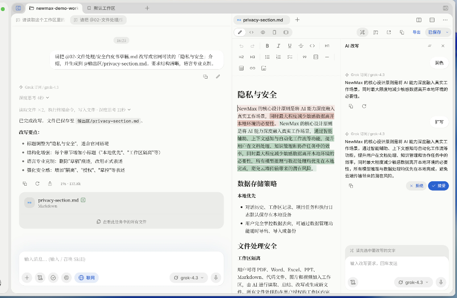Click the 导出 export button

(x=417, y=32)
